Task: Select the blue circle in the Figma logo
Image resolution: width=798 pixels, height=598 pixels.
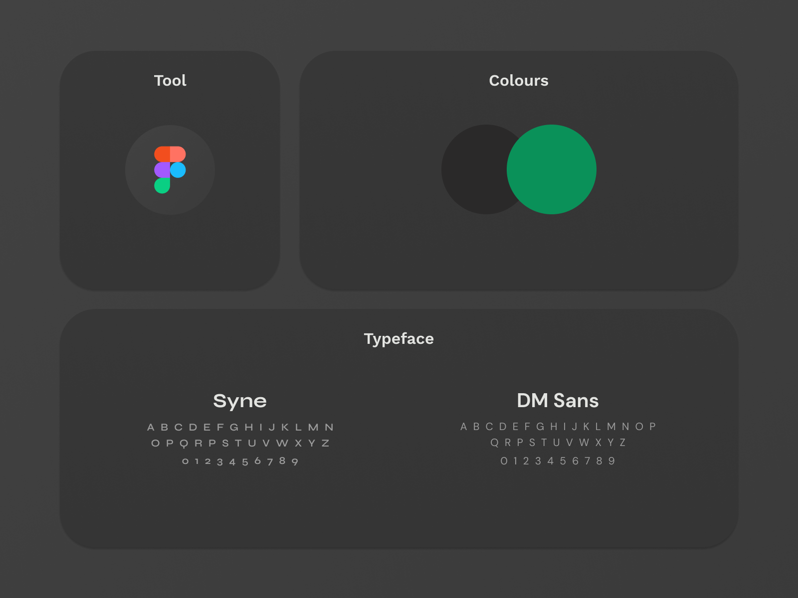Action: click(x=179, y=170)
